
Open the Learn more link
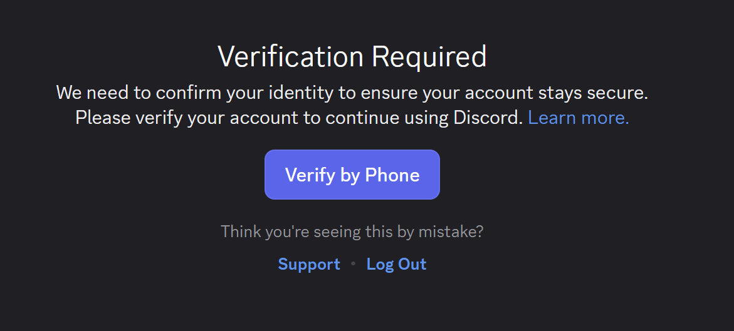[578, 118]
